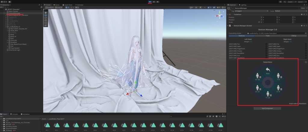The width and height of the screenshot is (308, 132).
Task: Enable right hand Open gesture checkbox
Action: click(x=306, y=46)
